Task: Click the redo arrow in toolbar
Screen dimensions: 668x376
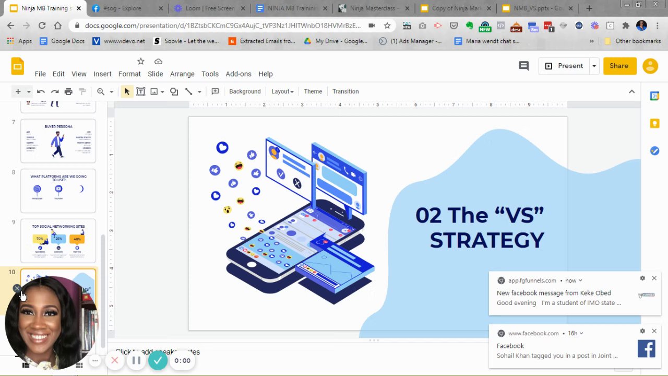Action: coord(55,91)
